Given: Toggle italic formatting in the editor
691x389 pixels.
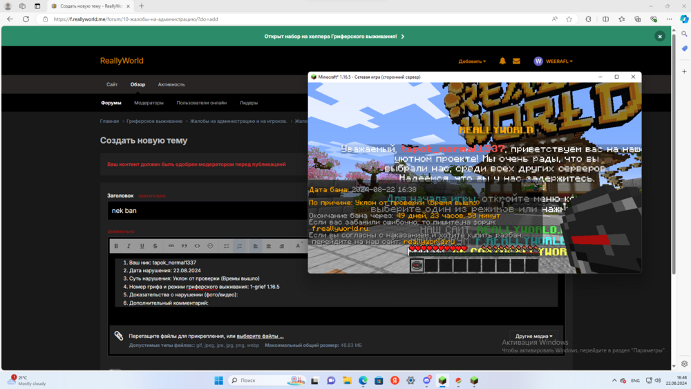Looking at the screenshot, I should pyautogui.click(x=129, y=246).
